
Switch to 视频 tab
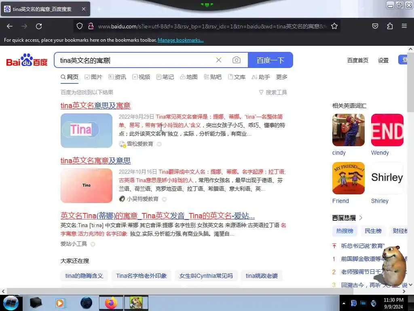pyautogui.click(x=141, y=77)
